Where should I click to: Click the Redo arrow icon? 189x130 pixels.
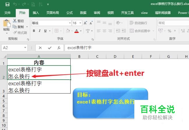[x=24, y=4]
